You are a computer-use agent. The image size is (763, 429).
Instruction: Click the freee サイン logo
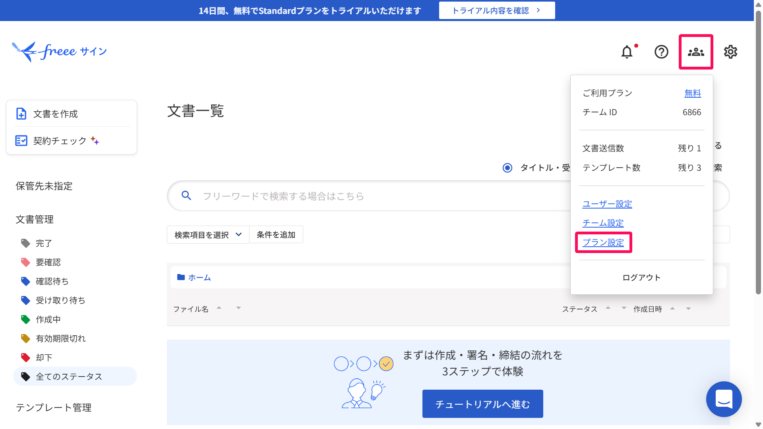59,52
